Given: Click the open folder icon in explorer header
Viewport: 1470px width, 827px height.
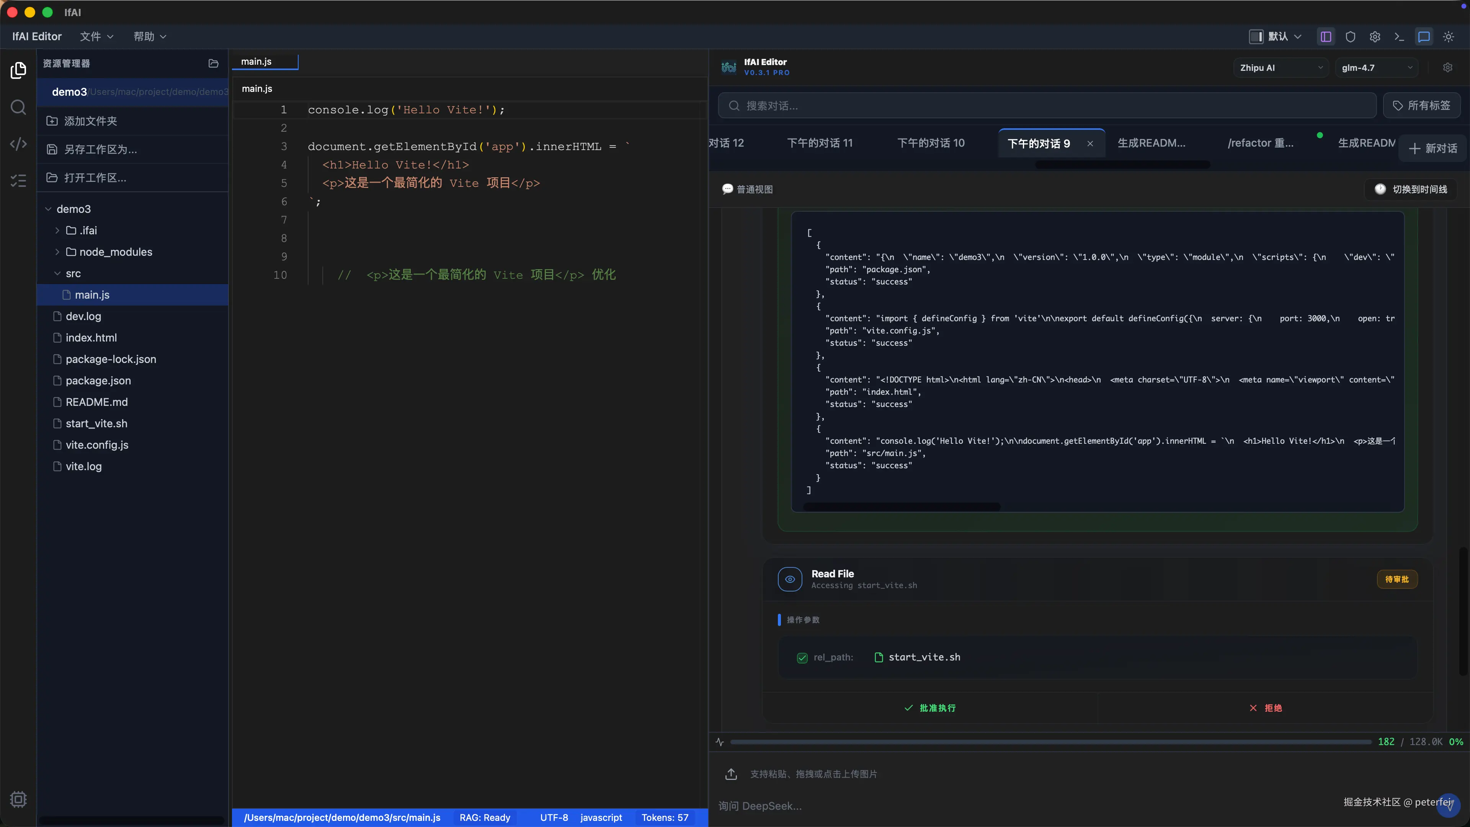Looking at the screenshot, I should (214, 63).
